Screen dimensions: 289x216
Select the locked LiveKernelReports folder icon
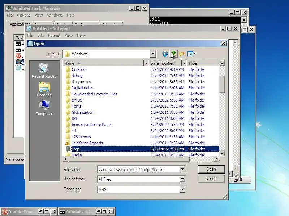(68, 143)
